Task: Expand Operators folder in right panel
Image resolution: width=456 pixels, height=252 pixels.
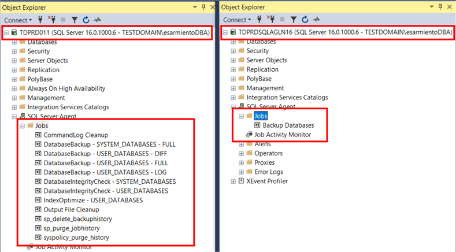Action: (241, 154)
